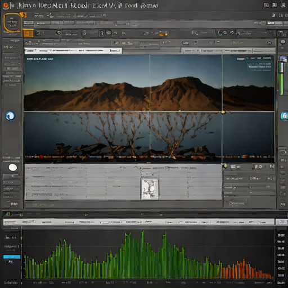Open the number 3 selector box in toolbar
The height and width of the screenshot is (288, 288).
101,33
